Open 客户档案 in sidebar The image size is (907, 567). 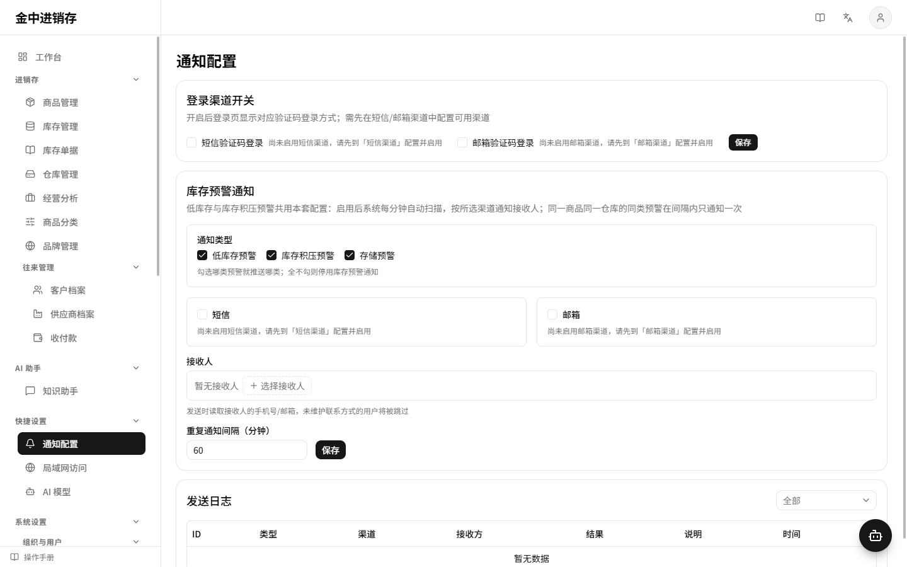point(85,290)
